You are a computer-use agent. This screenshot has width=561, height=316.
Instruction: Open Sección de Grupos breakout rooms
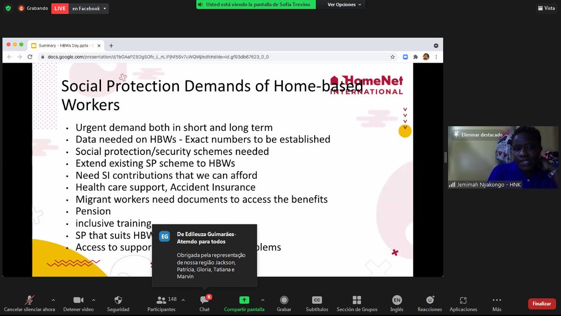click(x=357, y=303)
